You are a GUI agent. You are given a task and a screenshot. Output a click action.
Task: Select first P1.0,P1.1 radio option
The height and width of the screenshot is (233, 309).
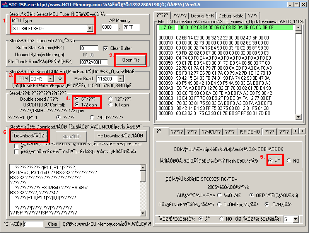[x=58, y=117]
